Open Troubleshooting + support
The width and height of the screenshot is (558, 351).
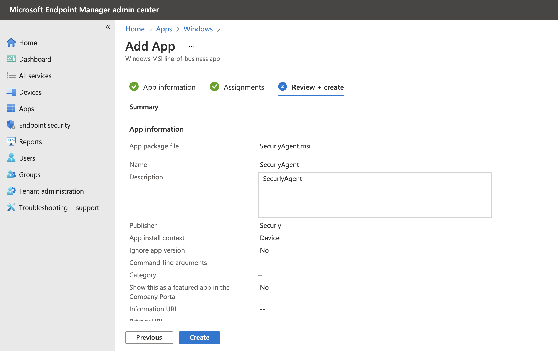pyautogui.click(x=59, y=208)
